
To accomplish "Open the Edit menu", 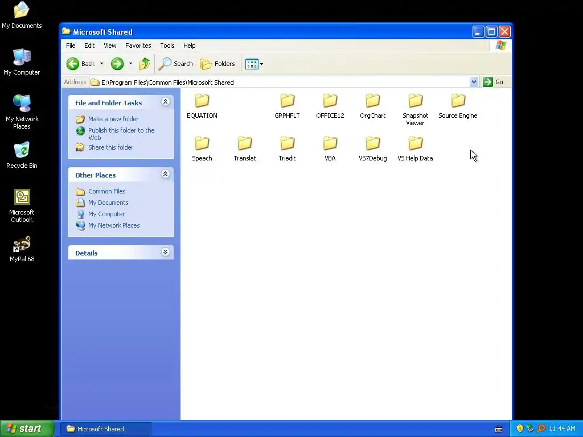I will [89, 46].
